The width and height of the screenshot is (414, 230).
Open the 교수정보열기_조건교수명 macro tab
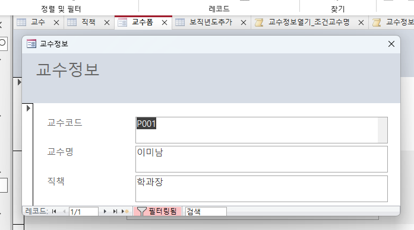(309, 22)
